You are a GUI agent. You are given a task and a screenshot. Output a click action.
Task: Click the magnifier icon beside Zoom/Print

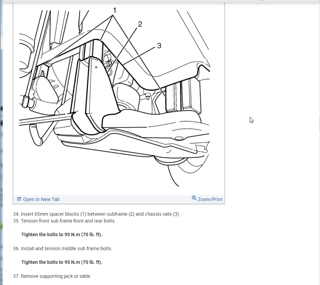pyautogui.click(x=194, y=198)
